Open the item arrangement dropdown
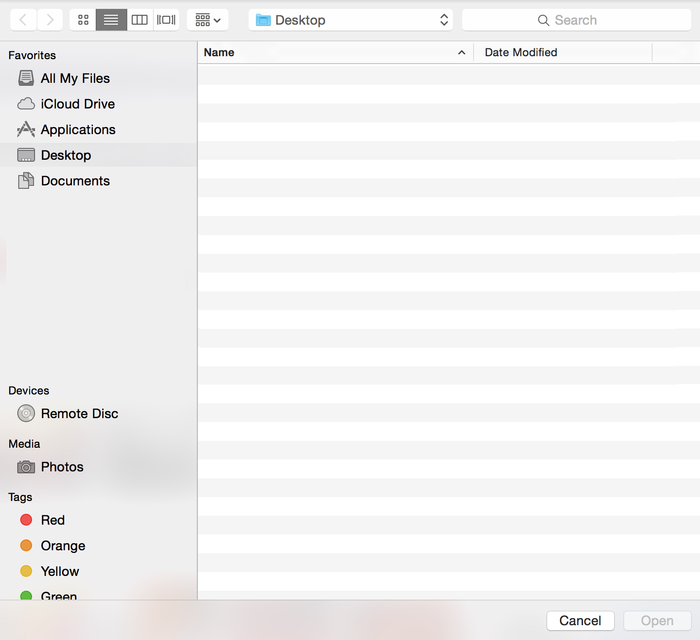Image resolution: width=700 pixels, height=640 pixels. 207,20
